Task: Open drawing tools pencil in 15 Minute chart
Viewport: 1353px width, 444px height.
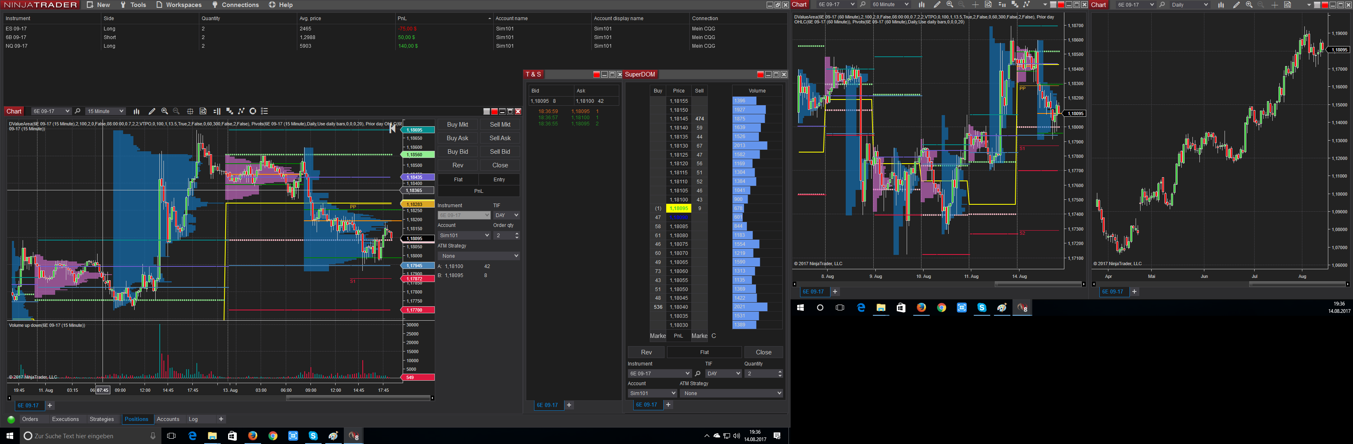Action: (x=152, y=111)
